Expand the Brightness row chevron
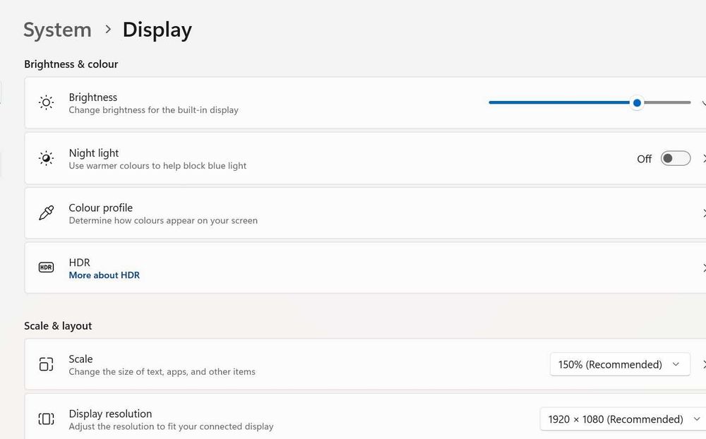The width and height of the screenshot is (706, 439). 703,103
